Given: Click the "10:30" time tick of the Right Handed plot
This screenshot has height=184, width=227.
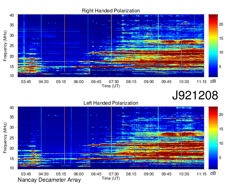Looking at the screenshot, I should (184, 82).
